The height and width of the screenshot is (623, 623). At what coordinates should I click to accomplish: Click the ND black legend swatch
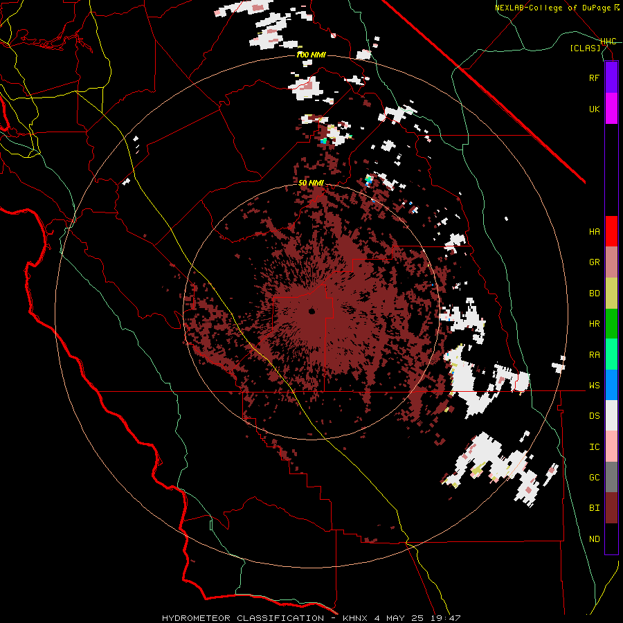tap(611, 539)
